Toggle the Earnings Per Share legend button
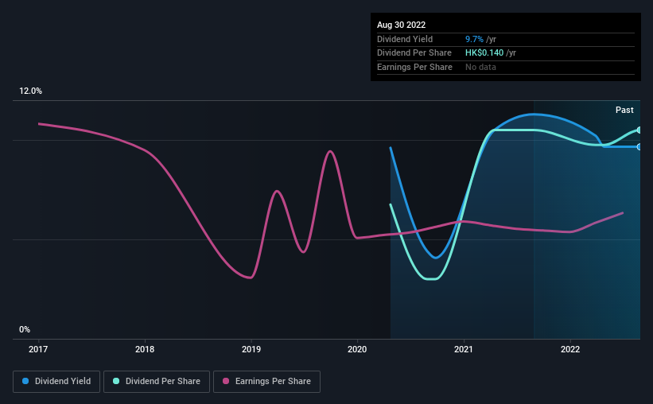 tap(266, 382)
